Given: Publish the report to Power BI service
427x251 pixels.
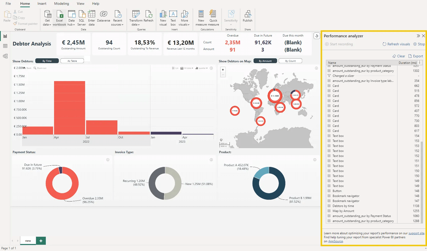Looking at the screenshot, I should click(x=248, y=18).
